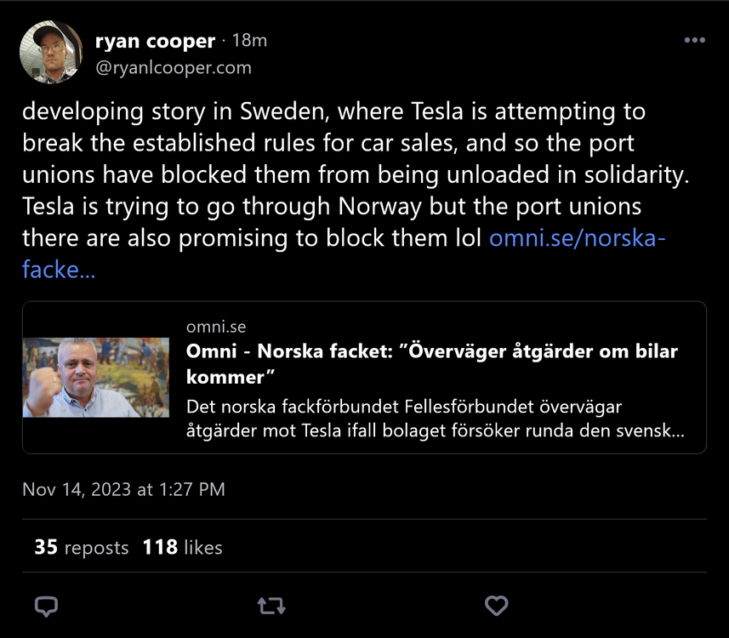This screenshot has height=638, width=729.
Task: Like the post with the heart icon
Action: (496, 606)
